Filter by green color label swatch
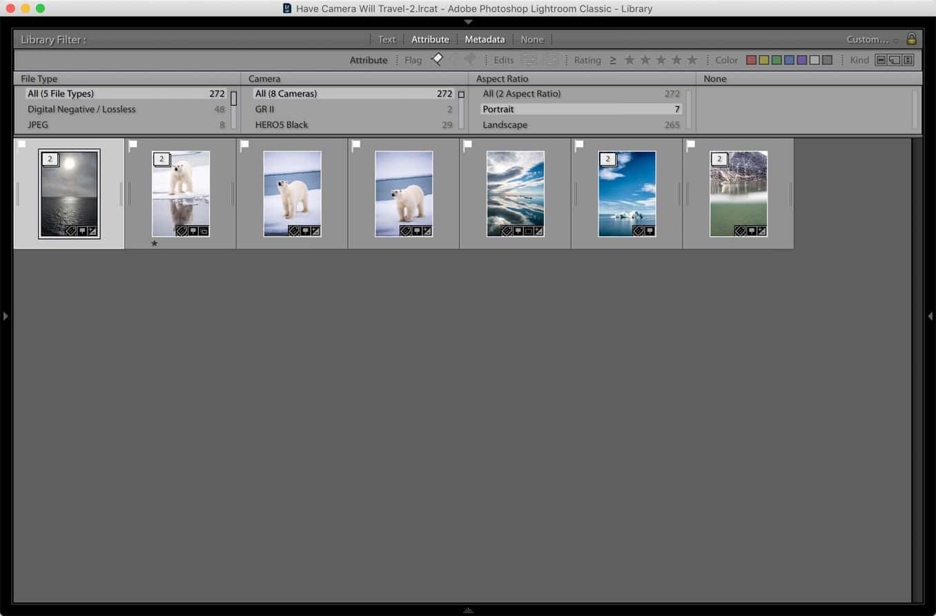The width and height of the screenshot is (936, 616). [x=777, y=60]
